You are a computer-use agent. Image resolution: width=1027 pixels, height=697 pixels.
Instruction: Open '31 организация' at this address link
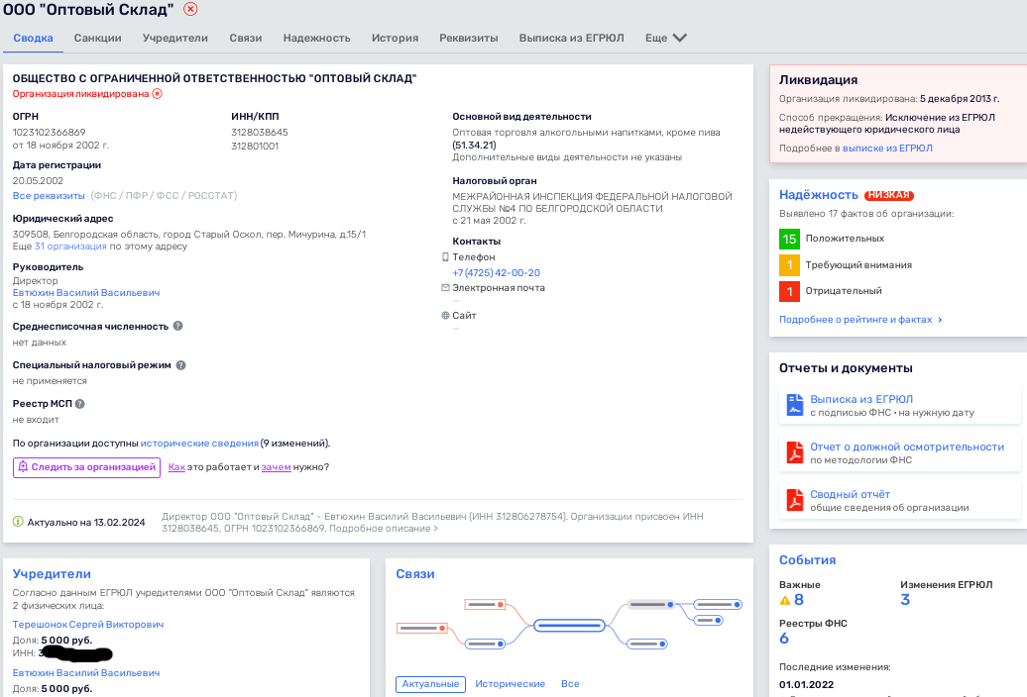coord(70,246)
